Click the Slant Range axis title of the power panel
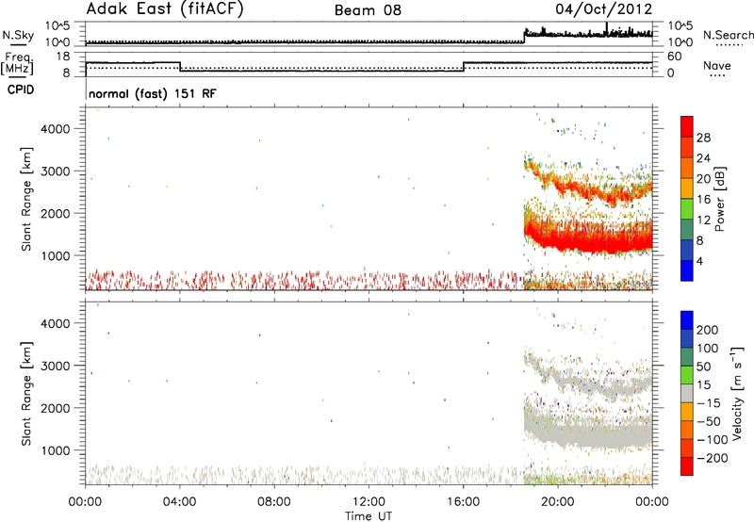The width and height of the screenshot is (754, 522). coord(26,199)
